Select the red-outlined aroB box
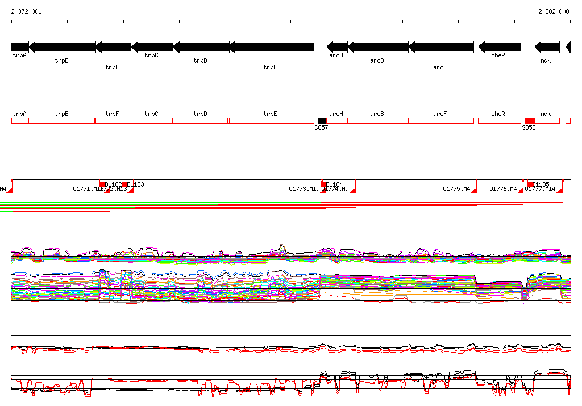The width and height of the screenshot is (582, 406). 378,121
